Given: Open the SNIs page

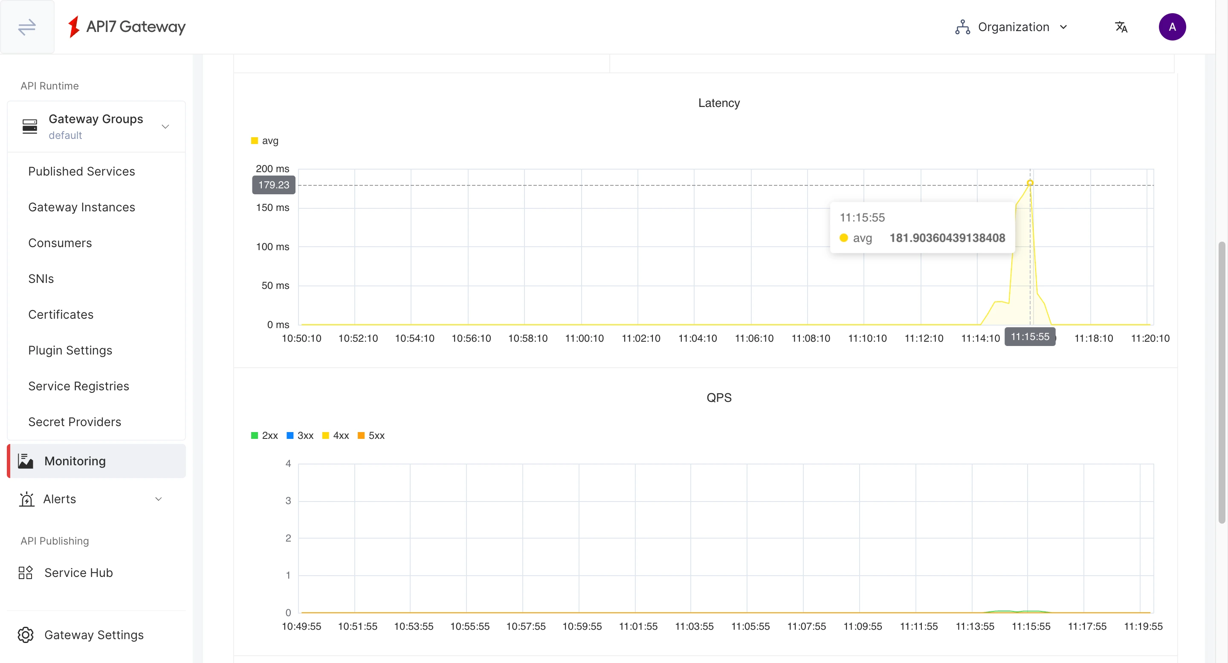Looking at the screenshot, I should pos(41,279).
